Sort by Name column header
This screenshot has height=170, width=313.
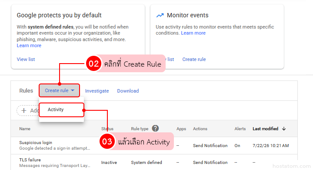(x=25, y=129)
